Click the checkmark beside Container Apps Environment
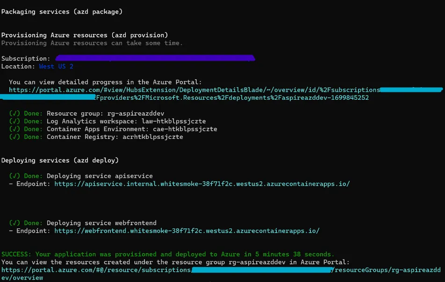 click(14, 129)
